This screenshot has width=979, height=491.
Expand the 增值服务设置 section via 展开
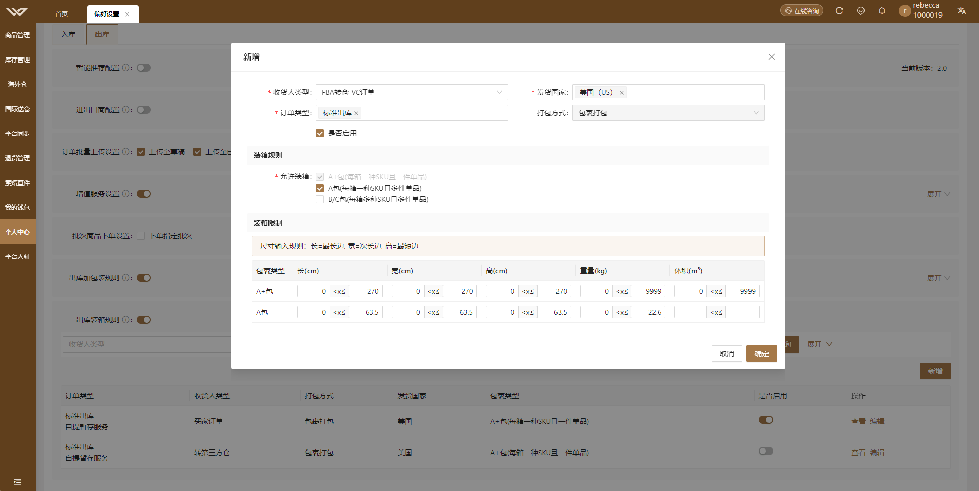coord(938,194)
